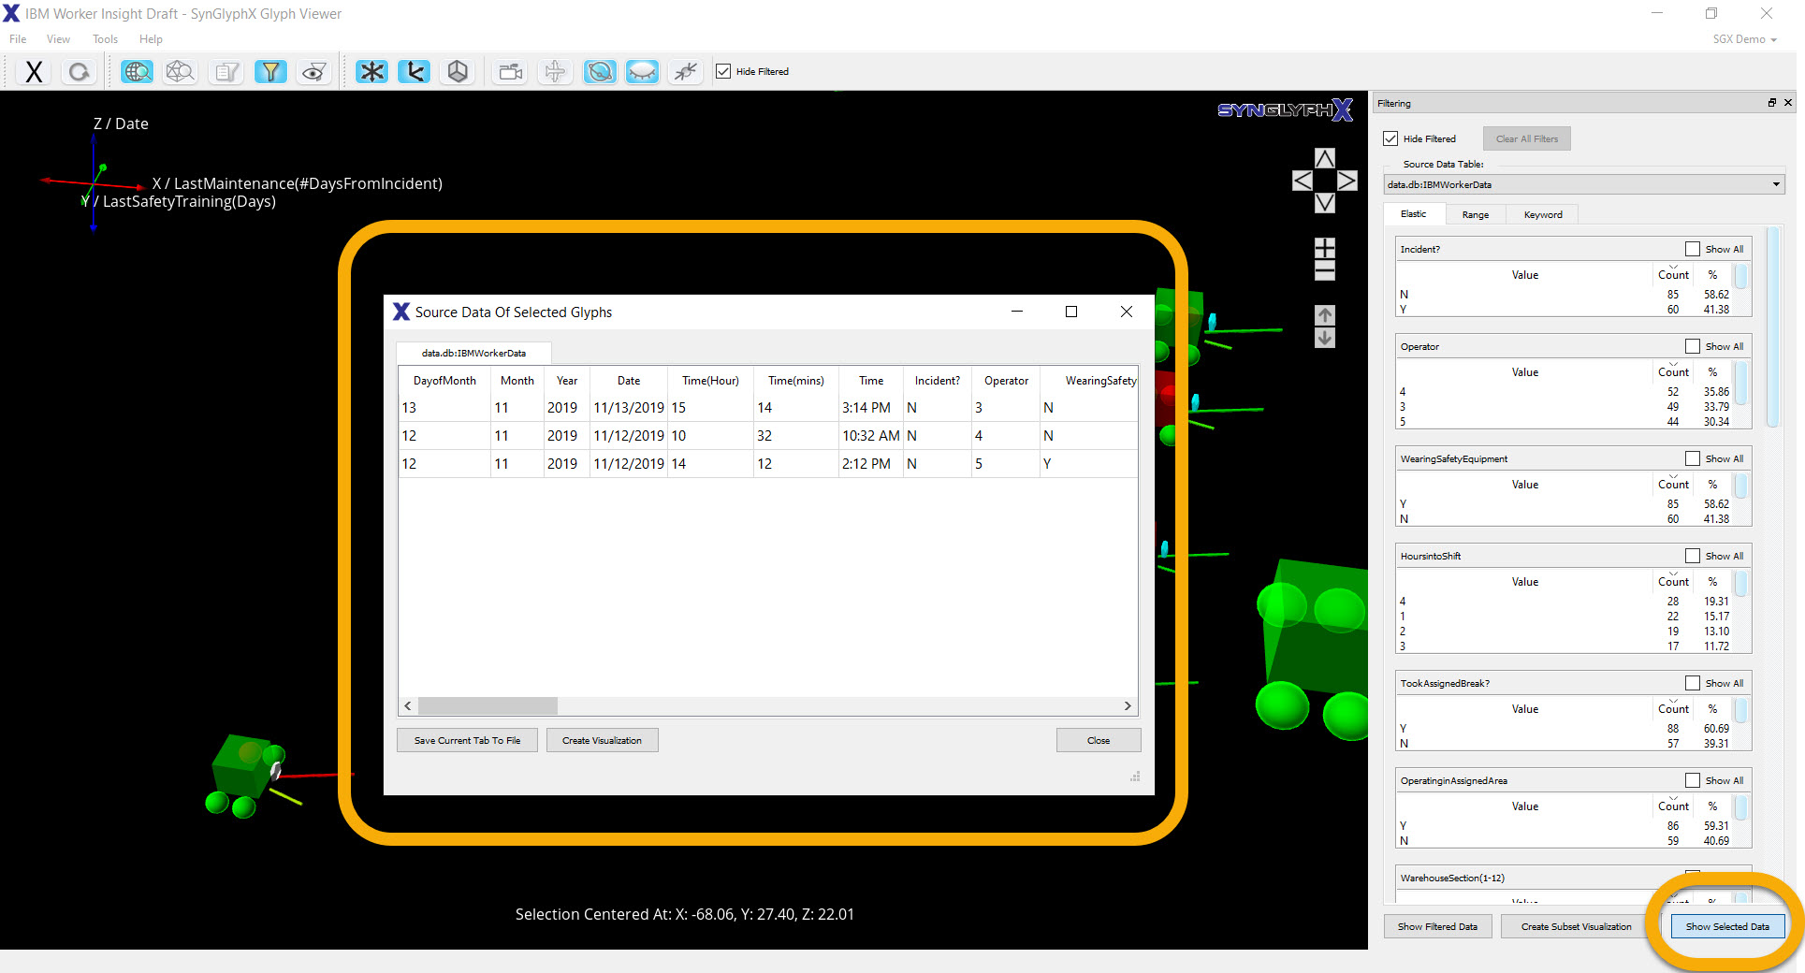Click the eye with funnel toolbar icon
The height and width of the screenshot is (973, 1805).
314,72
